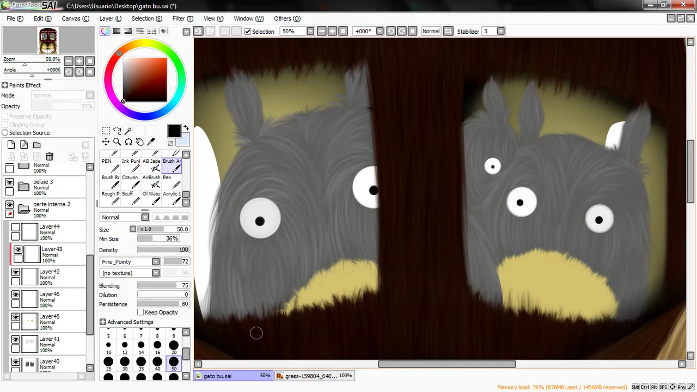Image resolution: width=697 pixels, height=392 pixels.
Task: Create a new normal layer
Action: [11, 145]
